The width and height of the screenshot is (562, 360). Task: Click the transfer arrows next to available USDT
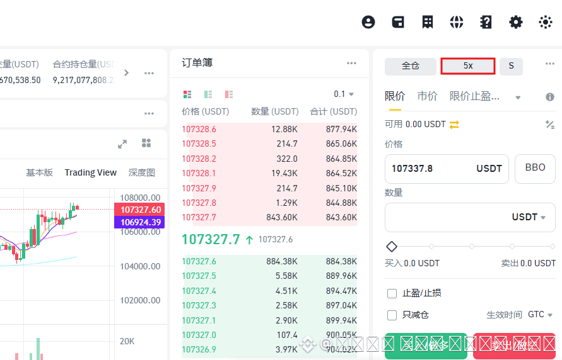tap(454, 125)
